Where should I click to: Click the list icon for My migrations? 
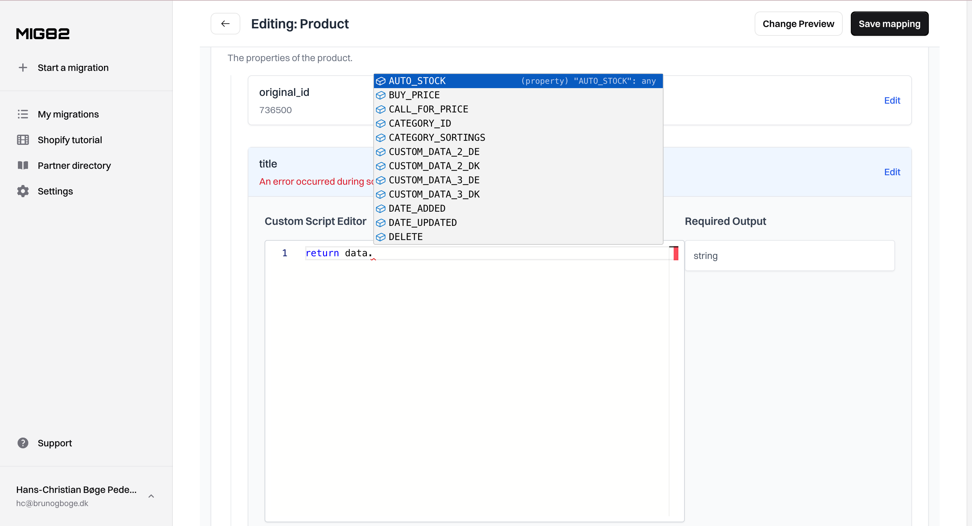(23, 114)
